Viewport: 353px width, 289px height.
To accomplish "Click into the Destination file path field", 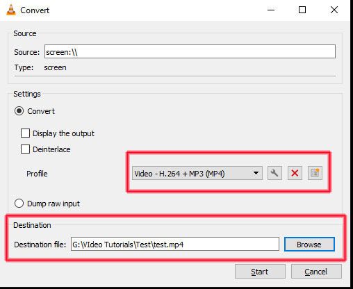I will pos(175,244).
